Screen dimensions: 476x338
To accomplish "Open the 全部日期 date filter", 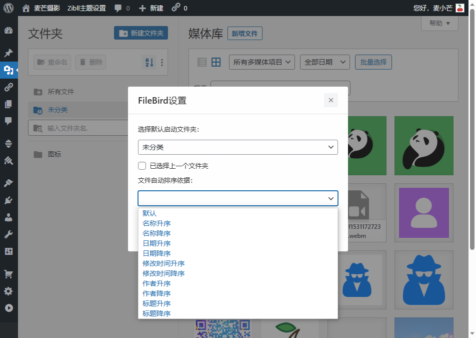I will coord(325,62).
